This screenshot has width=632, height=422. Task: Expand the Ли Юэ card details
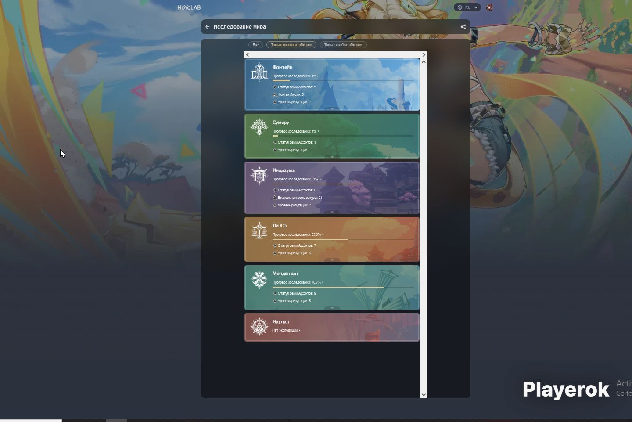tap(332, 260)
